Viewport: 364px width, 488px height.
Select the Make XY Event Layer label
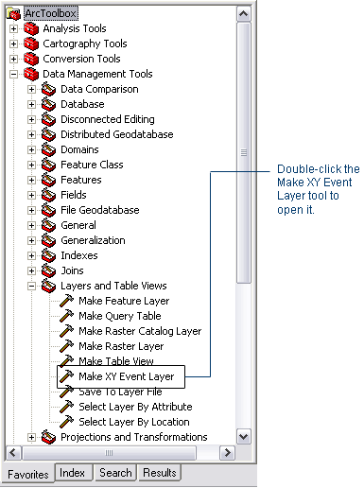pos(127,376)
